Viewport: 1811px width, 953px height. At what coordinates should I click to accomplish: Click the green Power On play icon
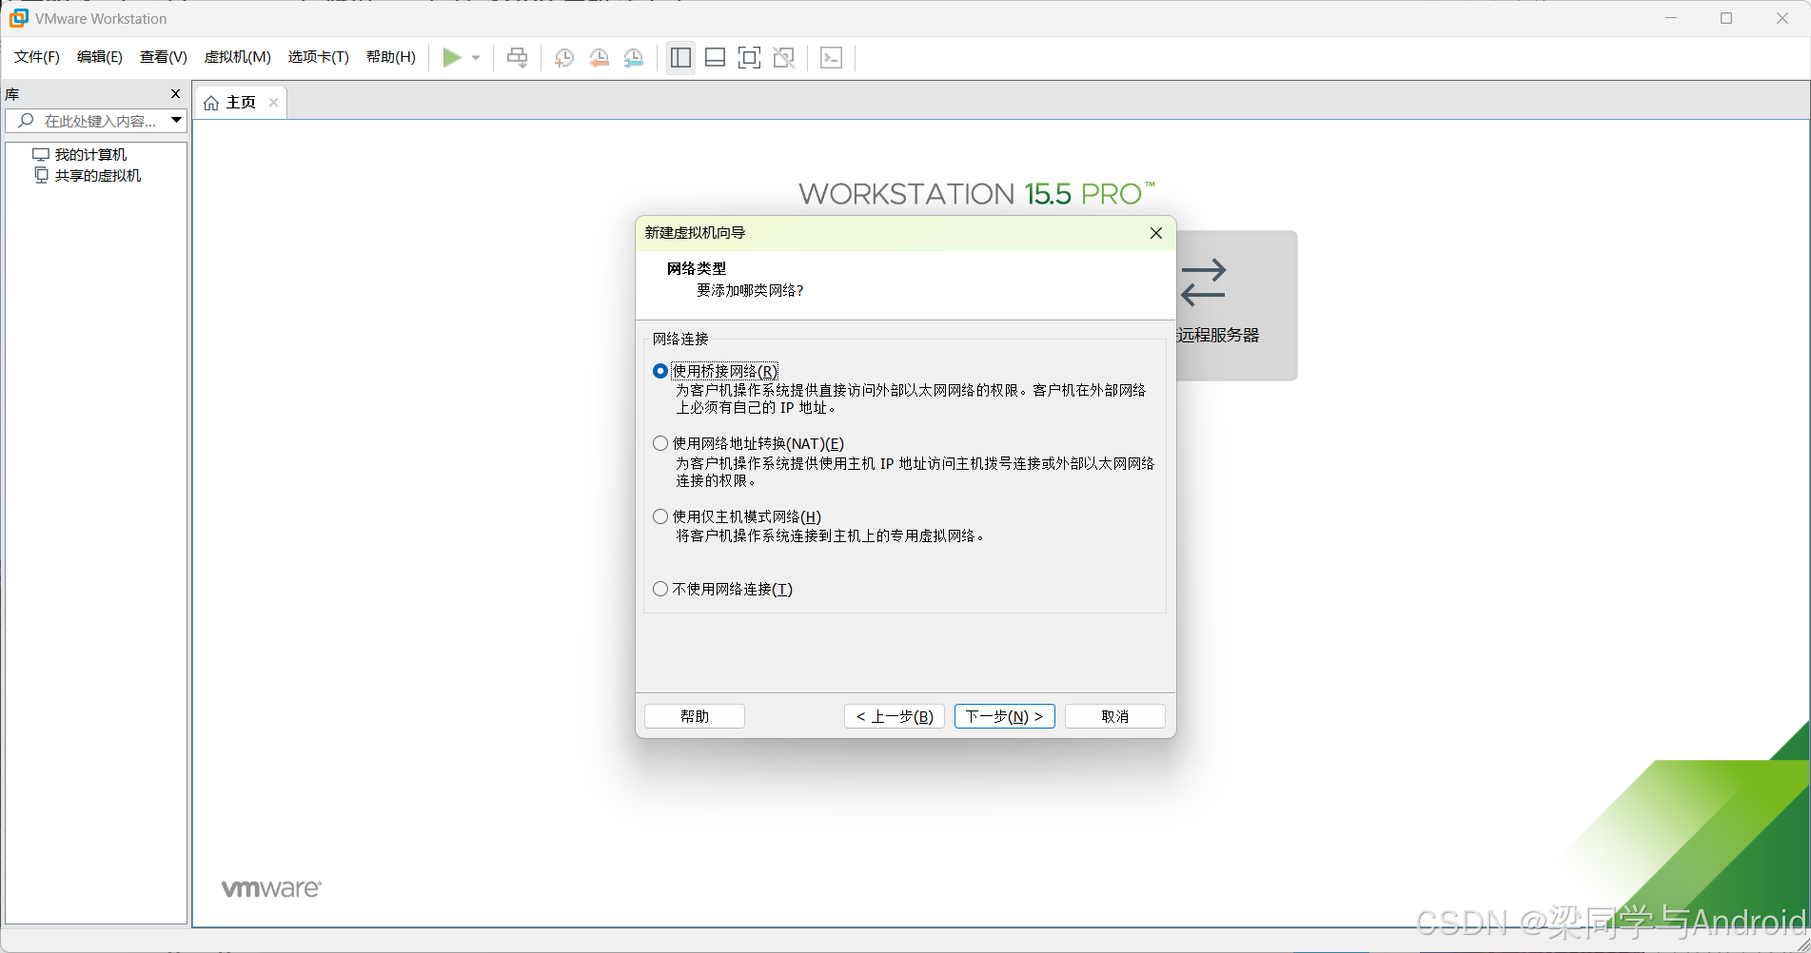click(452, 58)
